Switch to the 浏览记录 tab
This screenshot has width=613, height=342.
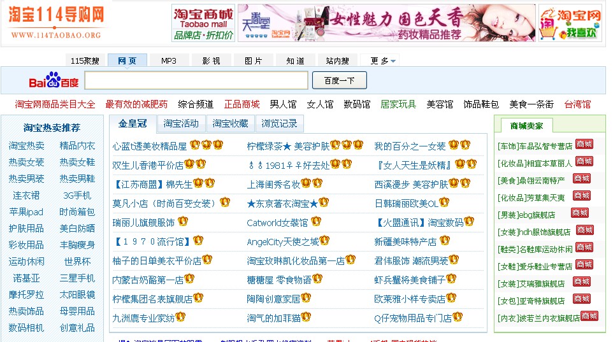pyautogui.click(x=279, y=124)
